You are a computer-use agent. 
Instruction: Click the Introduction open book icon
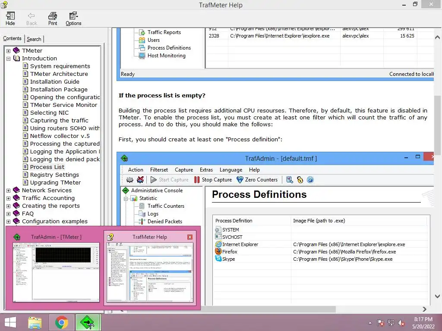pos(17,58)
